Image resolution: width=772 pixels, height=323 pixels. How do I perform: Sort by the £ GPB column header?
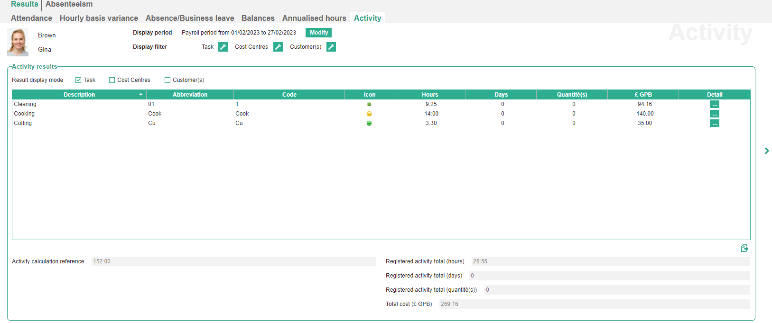[643, 95]
